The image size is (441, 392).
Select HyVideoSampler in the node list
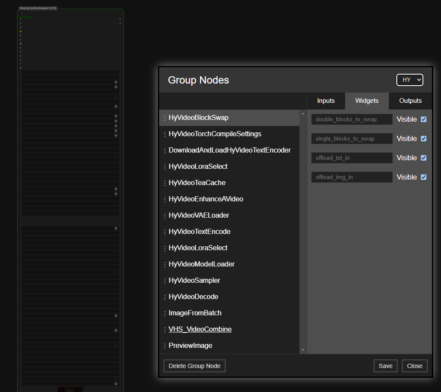229,281
